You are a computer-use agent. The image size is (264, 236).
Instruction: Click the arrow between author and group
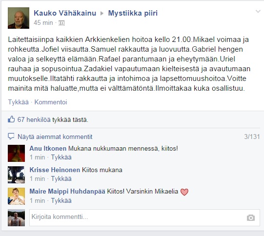coord(102,14)
